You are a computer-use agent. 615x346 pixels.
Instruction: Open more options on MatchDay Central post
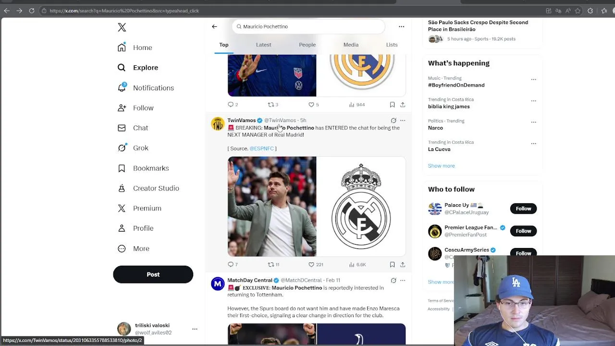click(403, 280)
